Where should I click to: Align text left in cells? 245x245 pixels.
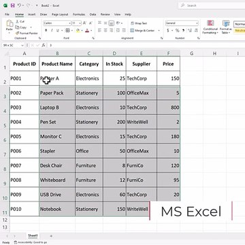pyautogui.click(x=99, y=31)
